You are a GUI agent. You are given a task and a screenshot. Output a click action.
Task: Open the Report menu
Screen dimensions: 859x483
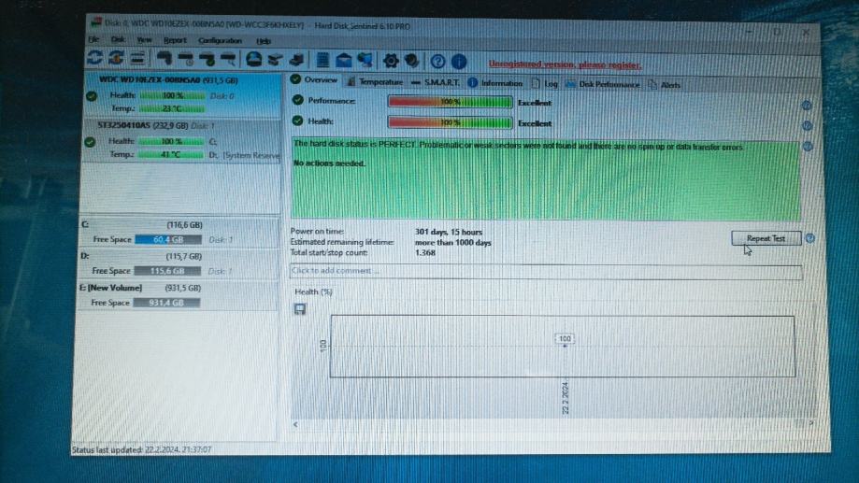[175, 40]
